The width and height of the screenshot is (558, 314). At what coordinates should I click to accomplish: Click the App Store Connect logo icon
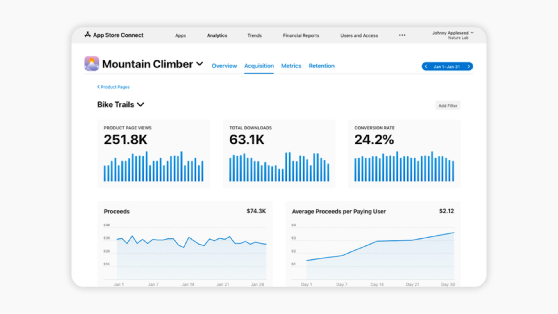click(x=87, y=35)
